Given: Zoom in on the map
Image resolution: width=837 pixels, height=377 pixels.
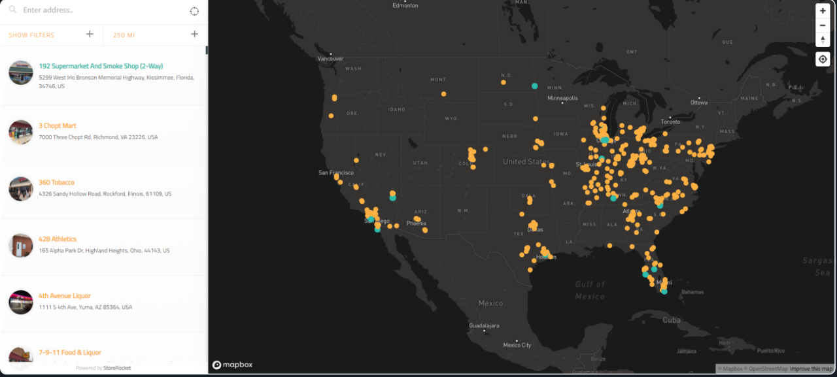Looking at the screenshot, I should coord(823,11).
